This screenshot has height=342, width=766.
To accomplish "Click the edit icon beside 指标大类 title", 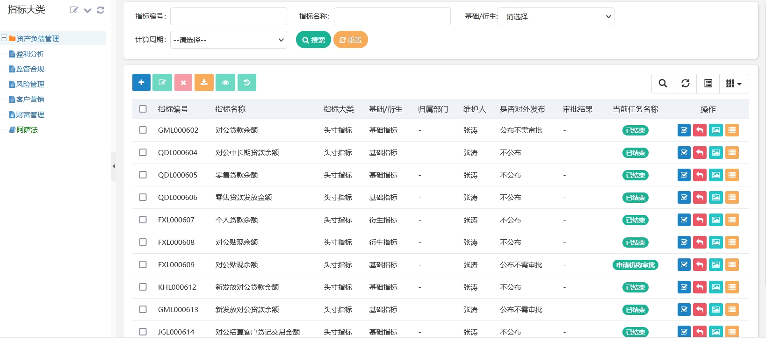I will (74, 10).
